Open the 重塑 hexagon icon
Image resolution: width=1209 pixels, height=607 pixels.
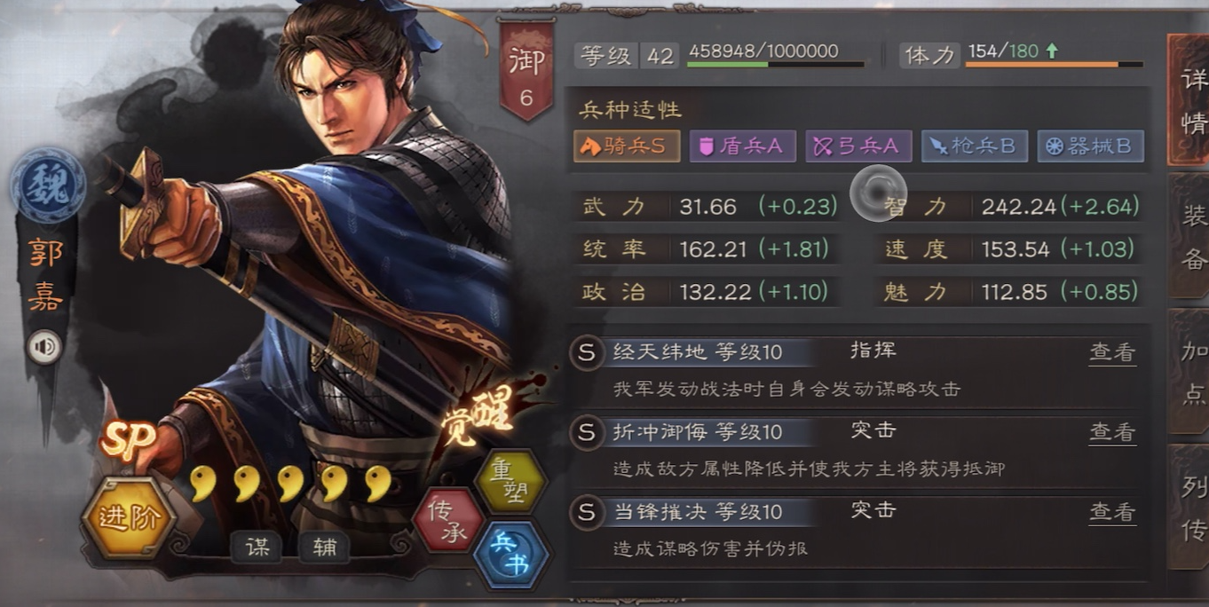click(510, 480)
